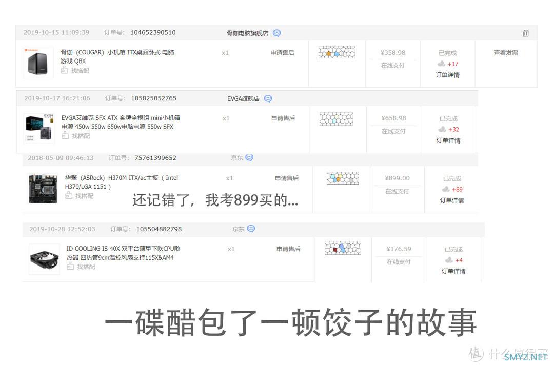Click 找搭配 icon under ASRock motherboard
This screenshot has width=554, height=367.
69,195
